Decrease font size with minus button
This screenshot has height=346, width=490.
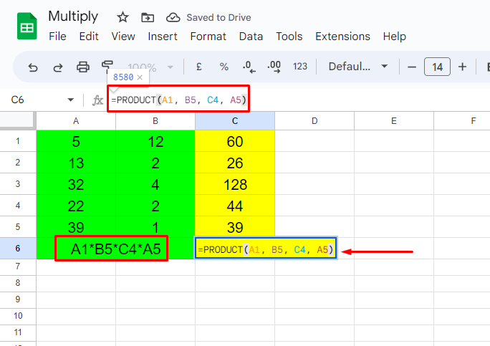(412, 67)
